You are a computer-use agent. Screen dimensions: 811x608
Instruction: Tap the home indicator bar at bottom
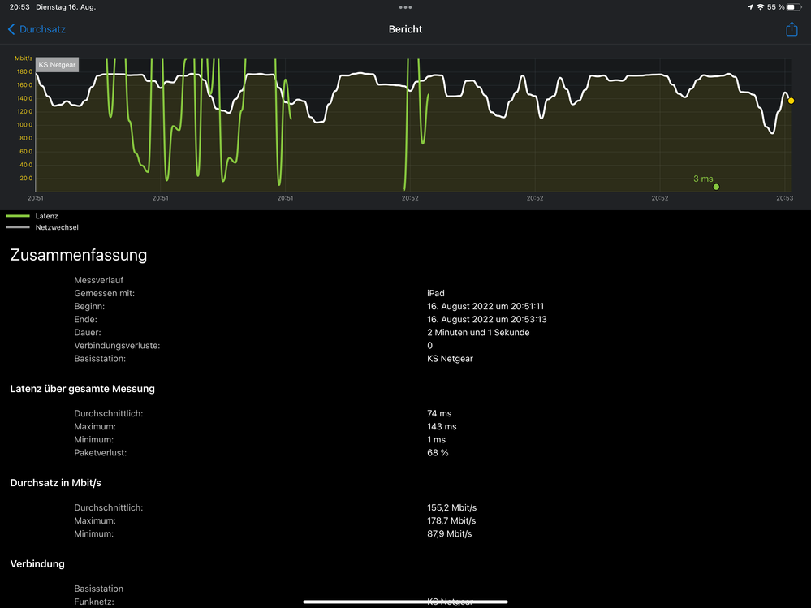[x=405, y=602]
